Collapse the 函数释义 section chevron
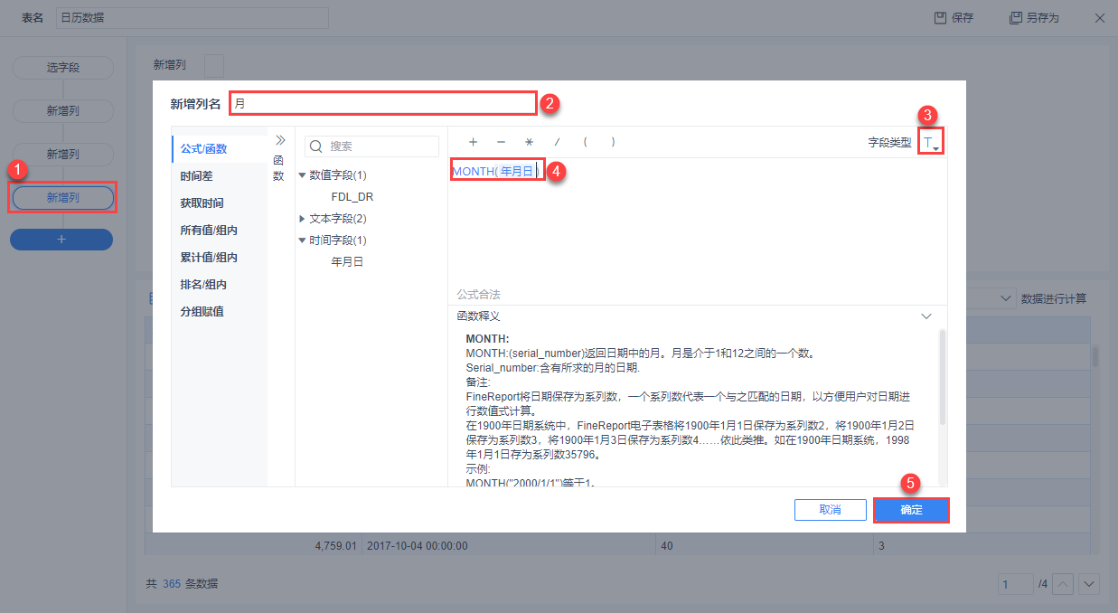Viewport: 1118px width, 613px height. click(x=926, y=316)
